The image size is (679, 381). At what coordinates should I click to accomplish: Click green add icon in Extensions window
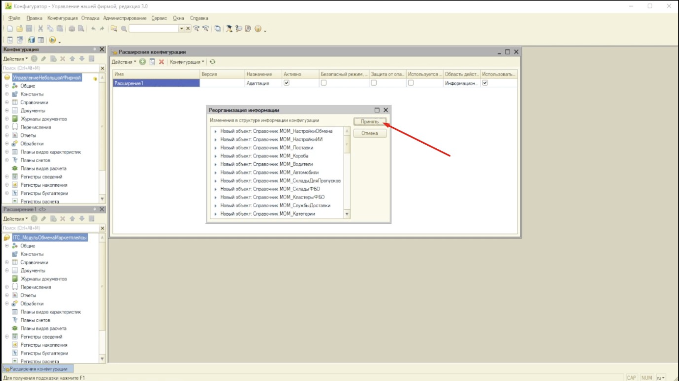142,62
